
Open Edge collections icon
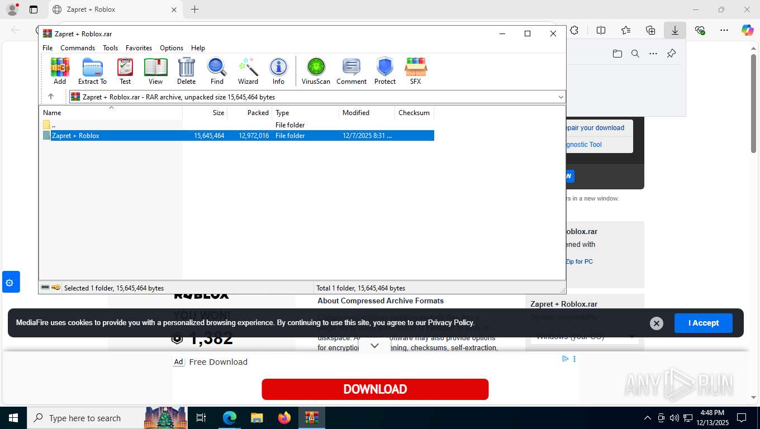point(650,30)
